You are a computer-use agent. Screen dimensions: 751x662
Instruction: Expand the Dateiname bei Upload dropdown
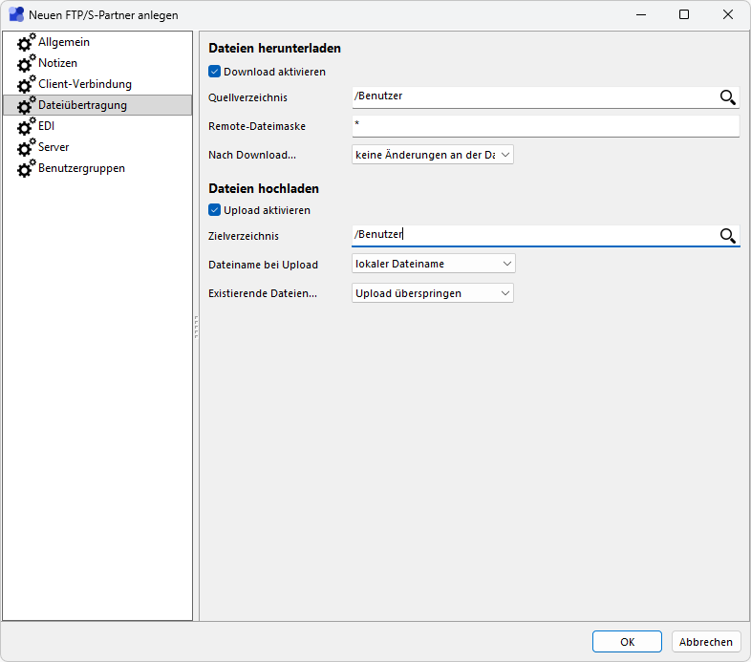pos(434,264)
